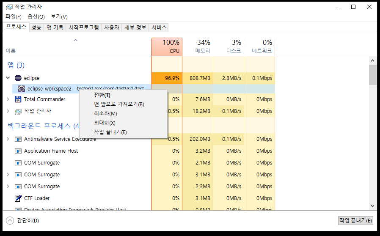Sort by the CPU column header
Screen dimensions: 380x236
(167, 47)
